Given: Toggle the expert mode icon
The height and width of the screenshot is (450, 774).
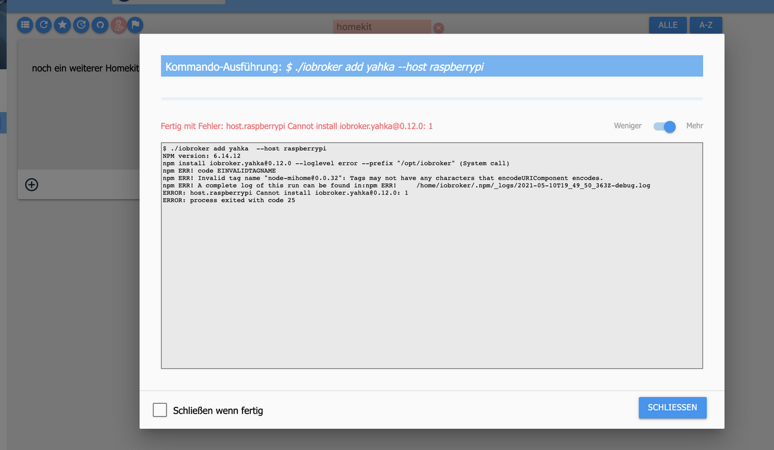Looking at the screenshot, I should coord(118,25).
